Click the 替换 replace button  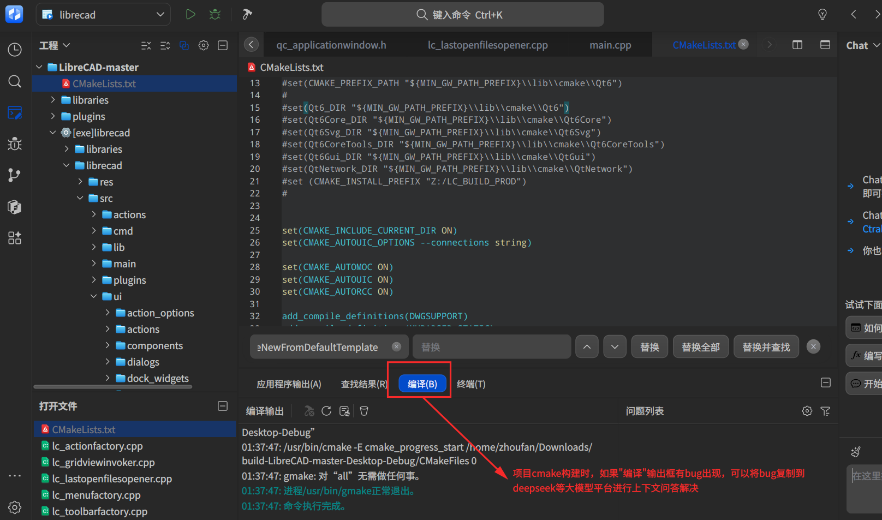pos(649,347)
